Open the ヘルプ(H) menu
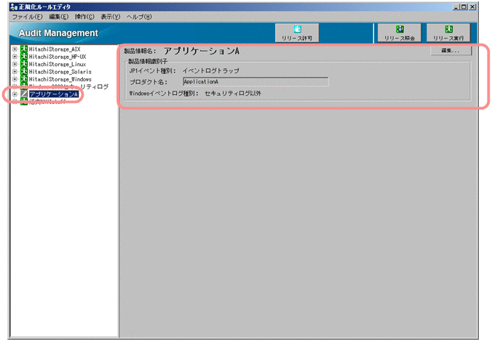 pos(139,17)
